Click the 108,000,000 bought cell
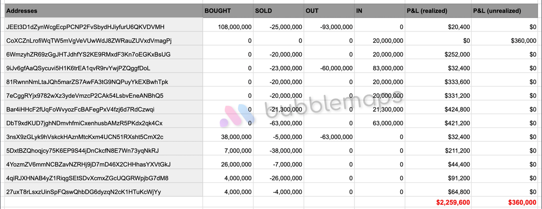The width and height of the screenshot is (542, 209). 234,27
